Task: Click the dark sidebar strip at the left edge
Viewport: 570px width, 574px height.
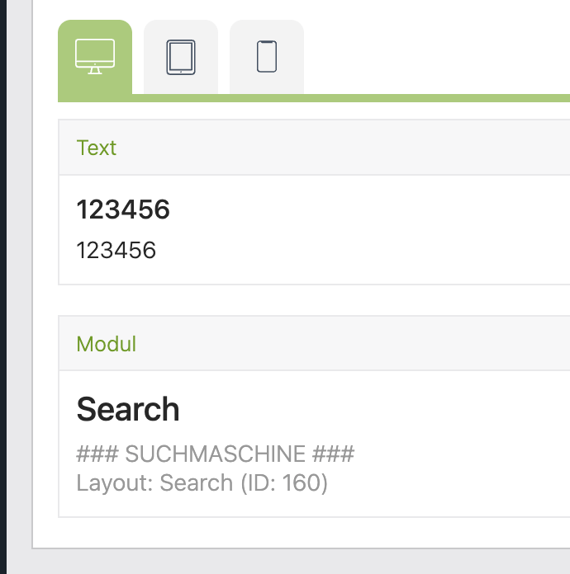Action: point(2,287)
